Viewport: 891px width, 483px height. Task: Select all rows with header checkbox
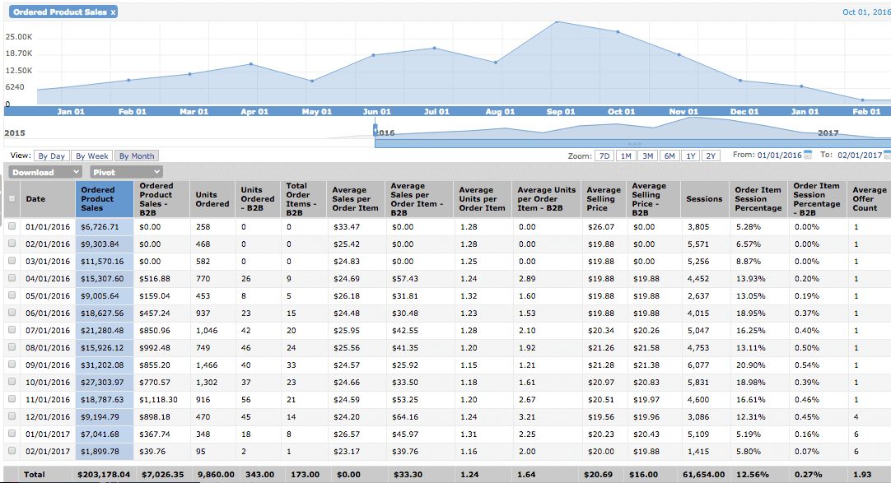[x=12, y=199]
